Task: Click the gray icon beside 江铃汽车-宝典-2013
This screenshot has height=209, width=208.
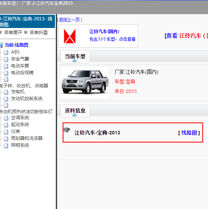Action: pyautogui.click(x=67, y=130)
